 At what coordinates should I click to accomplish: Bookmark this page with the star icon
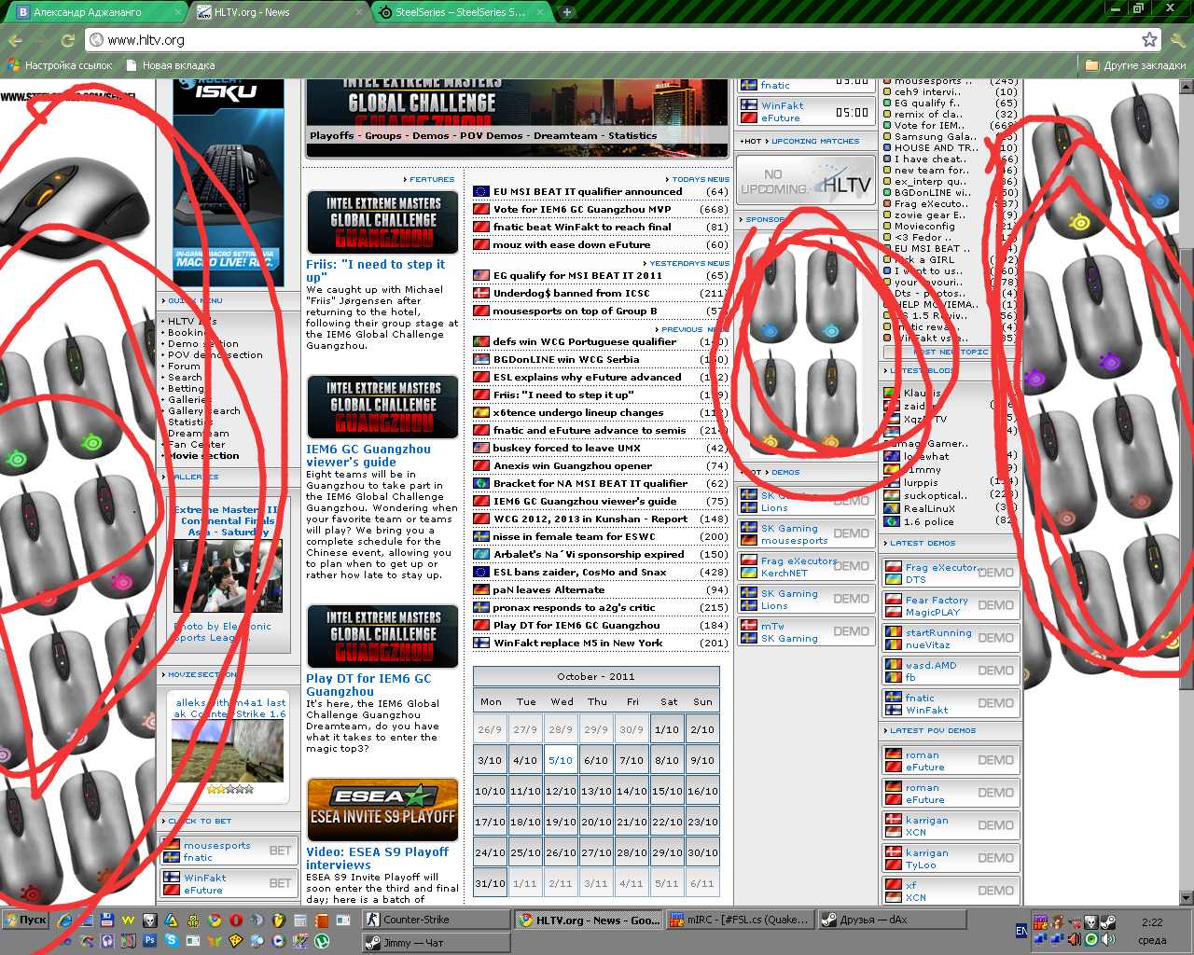click(x=1149, y=39)
